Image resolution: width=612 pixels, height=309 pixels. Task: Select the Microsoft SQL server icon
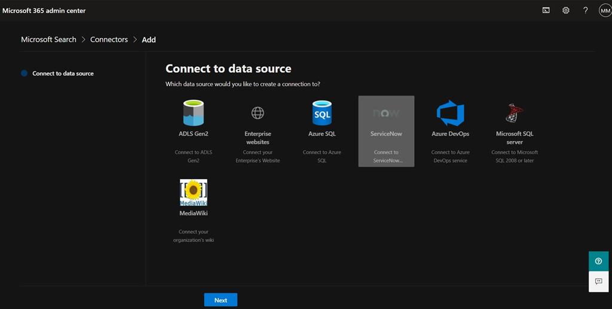tap(515, 113)
